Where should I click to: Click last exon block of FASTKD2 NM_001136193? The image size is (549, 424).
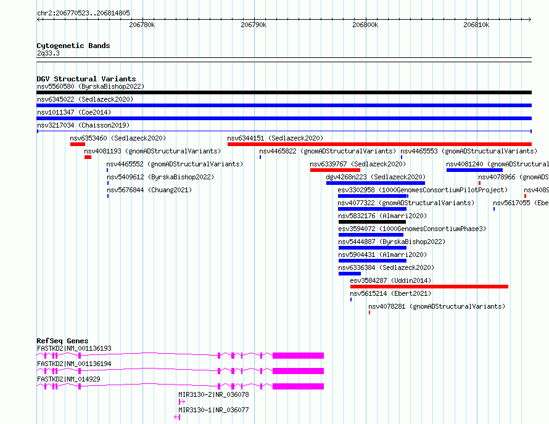point(299,356)
